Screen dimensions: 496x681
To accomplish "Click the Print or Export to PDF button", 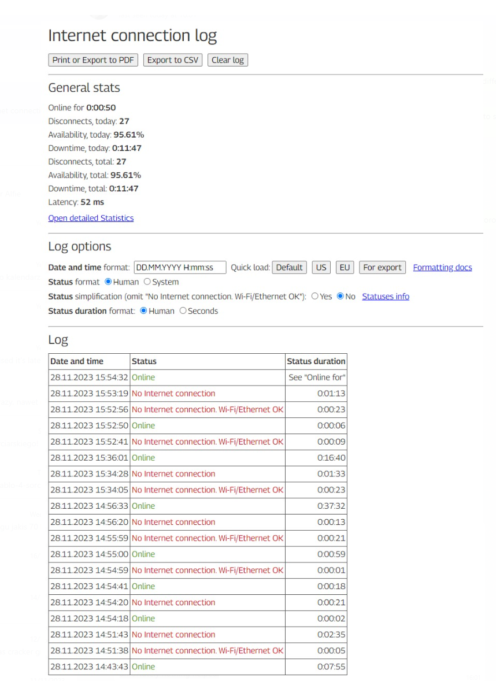I will point(92,60).
